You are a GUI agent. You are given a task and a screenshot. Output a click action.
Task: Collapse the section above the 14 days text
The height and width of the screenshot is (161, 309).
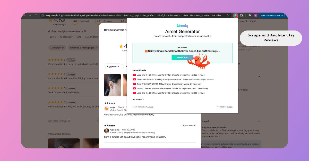(x=259, y=76)
